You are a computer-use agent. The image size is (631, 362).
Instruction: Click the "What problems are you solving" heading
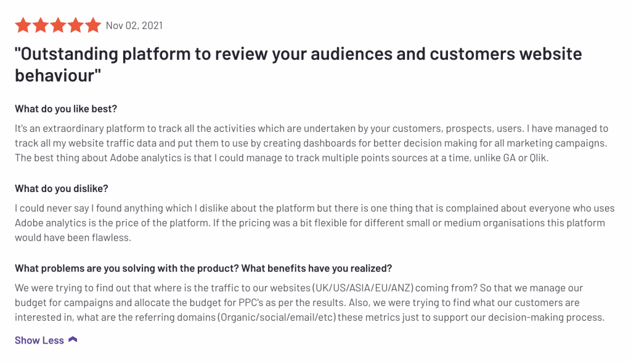[203, 268]
